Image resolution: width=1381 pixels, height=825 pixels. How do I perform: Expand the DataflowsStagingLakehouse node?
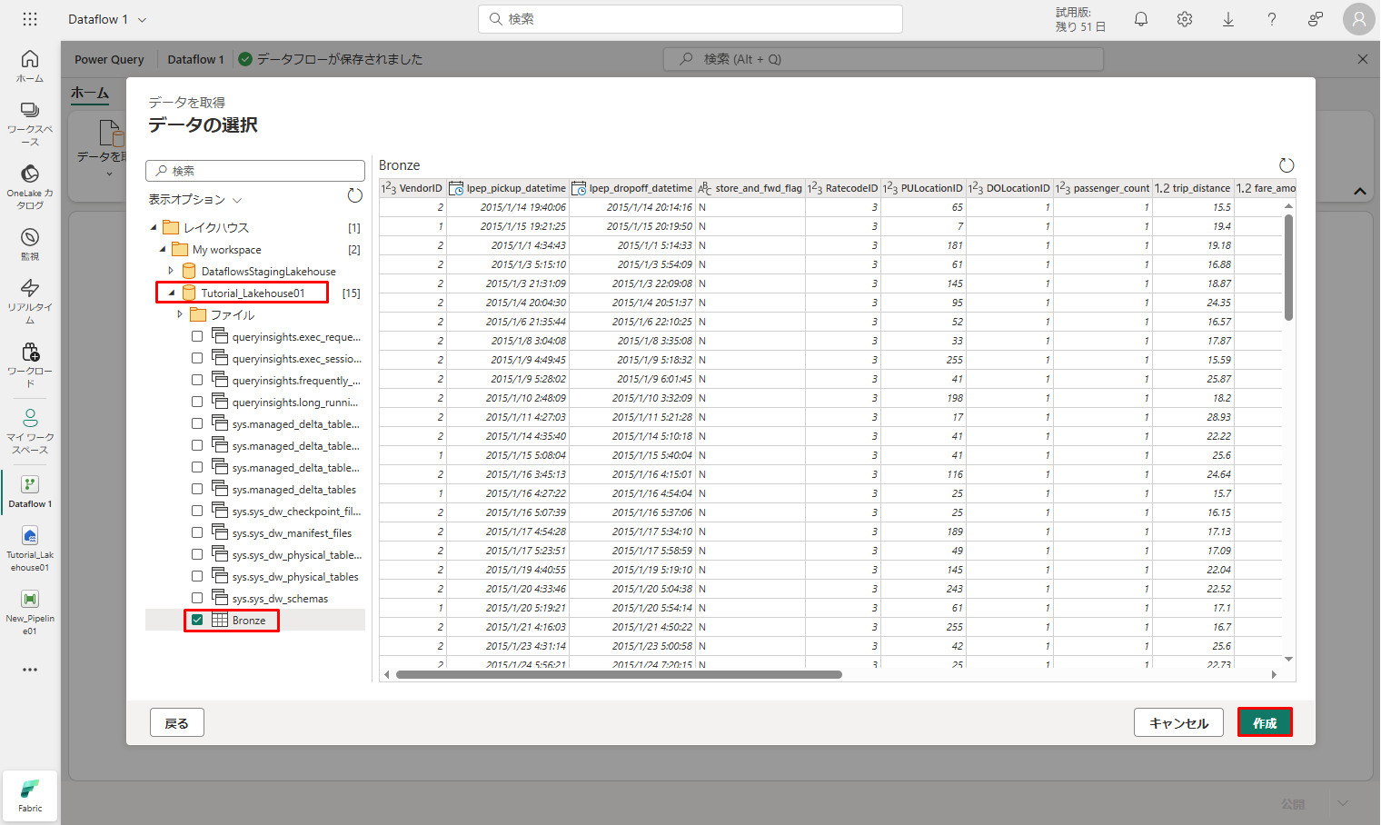171,271
